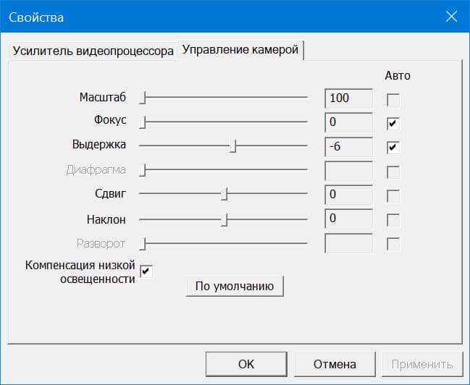Click the Сдвиг slider handle
This screenshot has width=470, height=385.
[225, 195]
